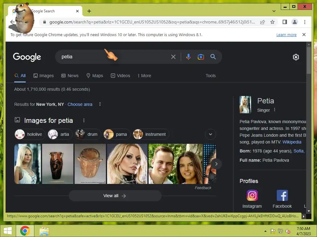The image size is (317, 237).
Task: Open the network tray icon
Action: [x=280, y=231]
